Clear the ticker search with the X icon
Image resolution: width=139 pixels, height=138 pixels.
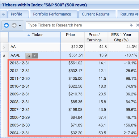point(137,25)
